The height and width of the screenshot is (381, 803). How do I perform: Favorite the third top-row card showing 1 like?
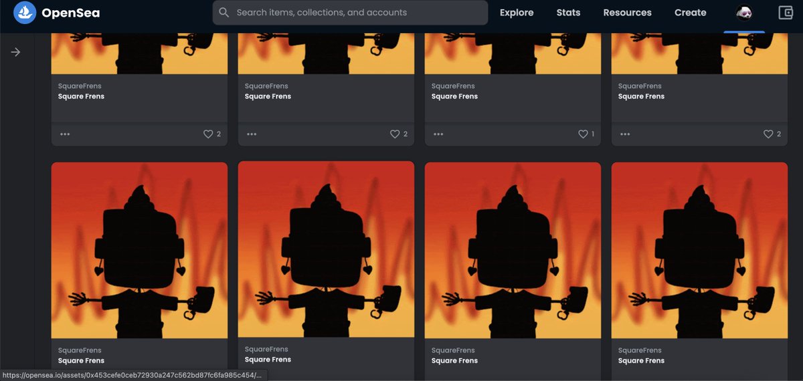[583, 134]
